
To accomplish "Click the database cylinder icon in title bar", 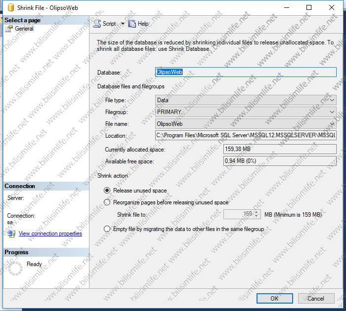I will 10,7.
